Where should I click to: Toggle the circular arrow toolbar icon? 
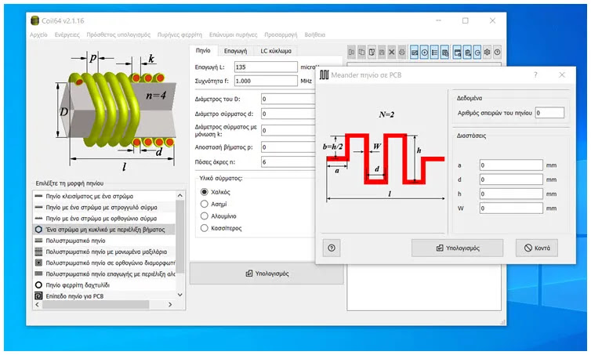click(x=477, y=53)
